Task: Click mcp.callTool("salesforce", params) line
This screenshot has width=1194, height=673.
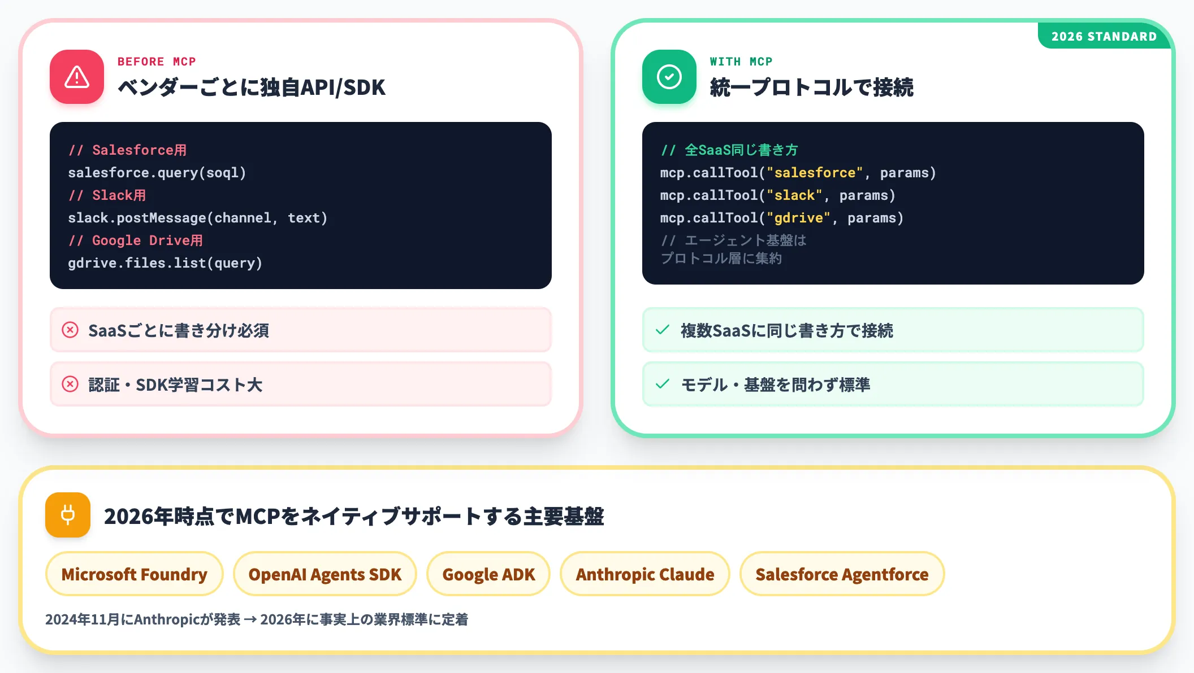Action: (798, 173)
